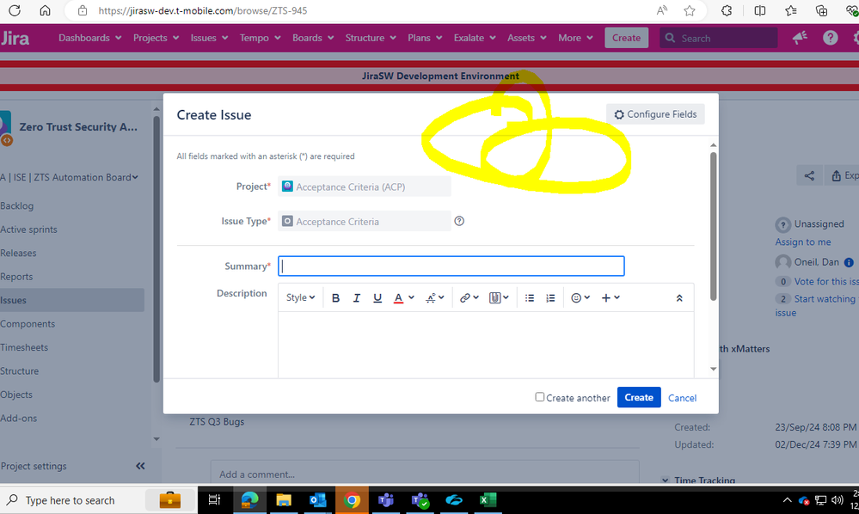Image resolution: width=859 pixels, height=514 pixels.
Task: Open the More menu in the navbar
Action: [x=576, y=38]
